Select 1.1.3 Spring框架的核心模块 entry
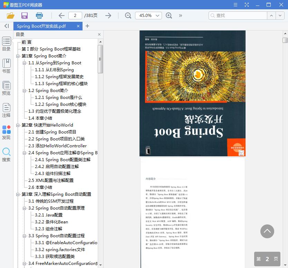The height and width of the screenshot is (268, 288). pyautogui.click(x=61, y=83)
